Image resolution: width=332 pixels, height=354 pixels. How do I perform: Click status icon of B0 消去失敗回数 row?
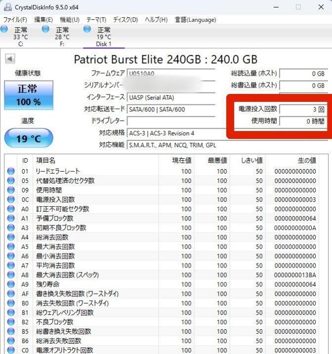(x=11, y=303)
